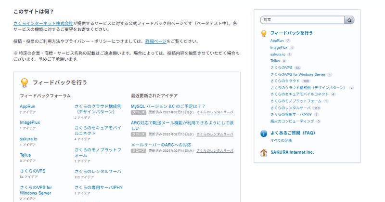385x202 pixels.
Task: Select さくらのクラウド 108 in the sidebar
Action: click(285, 81)
